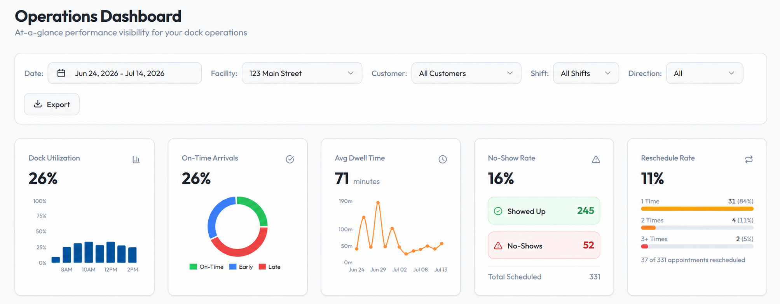Click the bar chart icon on Dock Utilization
This screenshot has width=780, height=304.
[136, 159]
